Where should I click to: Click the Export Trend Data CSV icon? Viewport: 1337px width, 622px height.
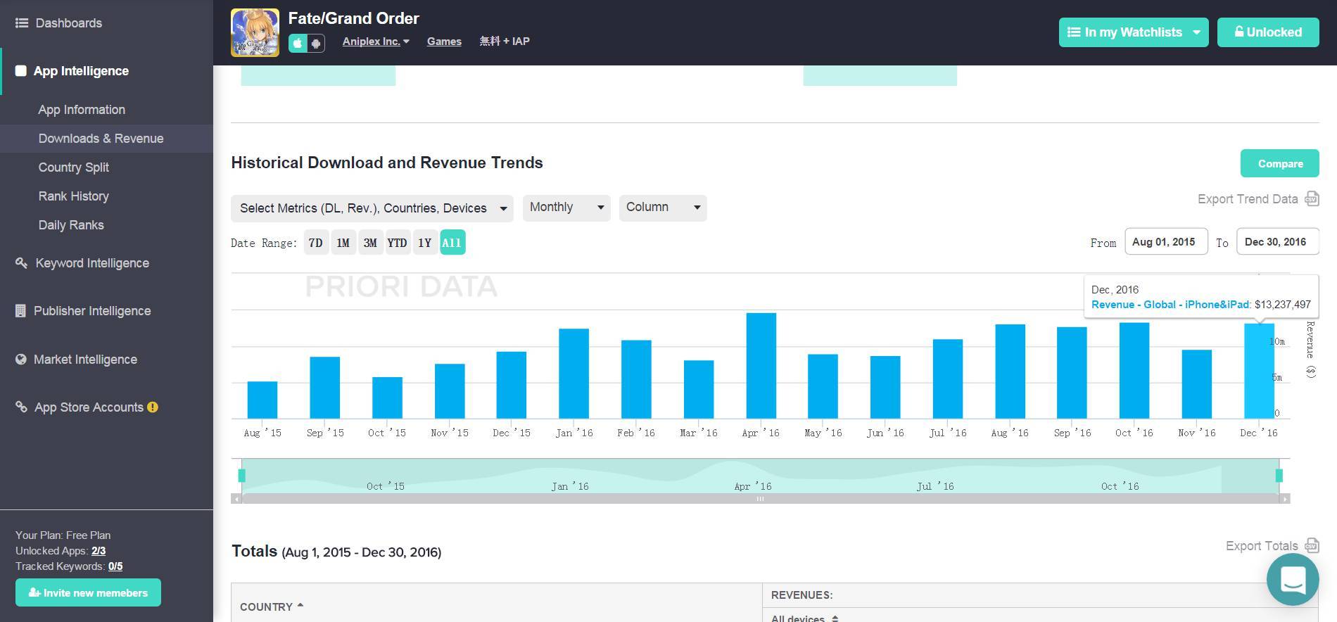point(1312,199)
